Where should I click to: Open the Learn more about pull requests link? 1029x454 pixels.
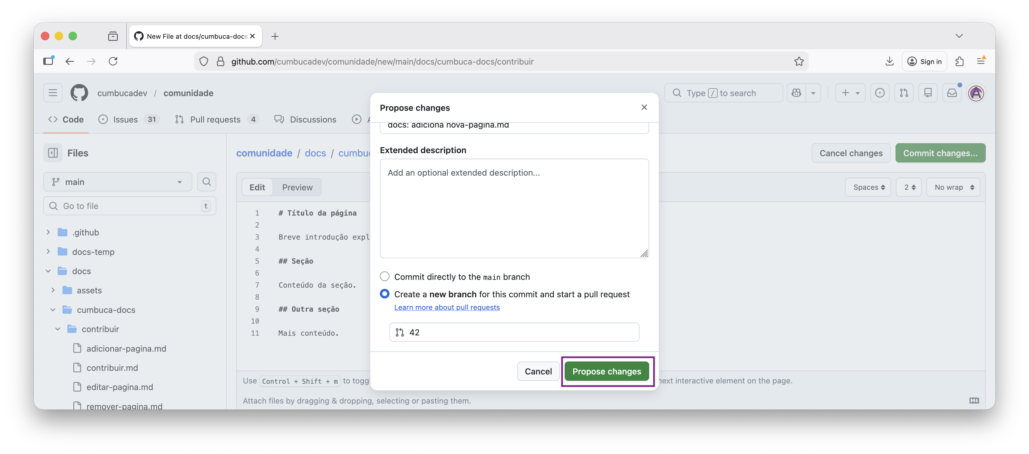coord(447,307)
